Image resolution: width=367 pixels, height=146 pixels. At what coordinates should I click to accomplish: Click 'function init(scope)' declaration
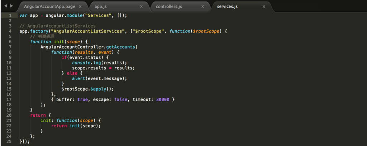point(58,42)
